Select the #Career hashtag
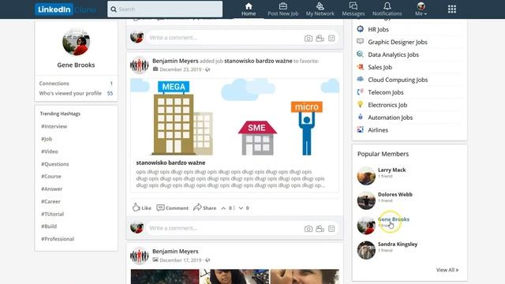The width and height of the screenshot is (505, 284). (x=50, y=202)
